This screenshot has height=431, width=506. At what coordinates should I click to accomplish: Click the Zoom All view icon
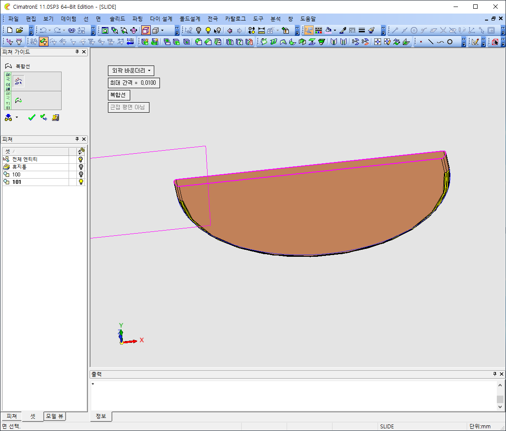click(105, 30)
